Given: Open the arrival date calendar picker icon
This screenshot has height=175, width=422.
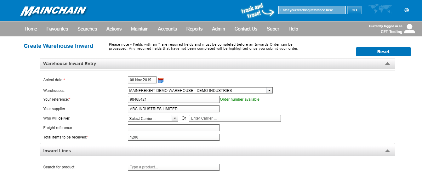Looking at the screenshot, I should point(161,80).
